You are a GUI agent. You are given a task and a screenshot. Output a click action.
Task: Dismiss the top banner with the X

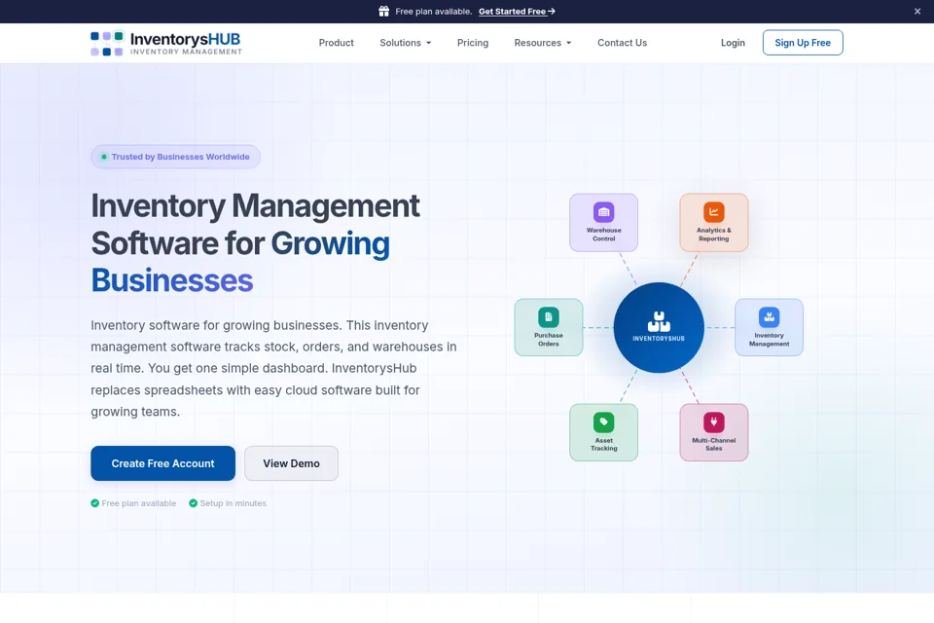pos(917,12)
